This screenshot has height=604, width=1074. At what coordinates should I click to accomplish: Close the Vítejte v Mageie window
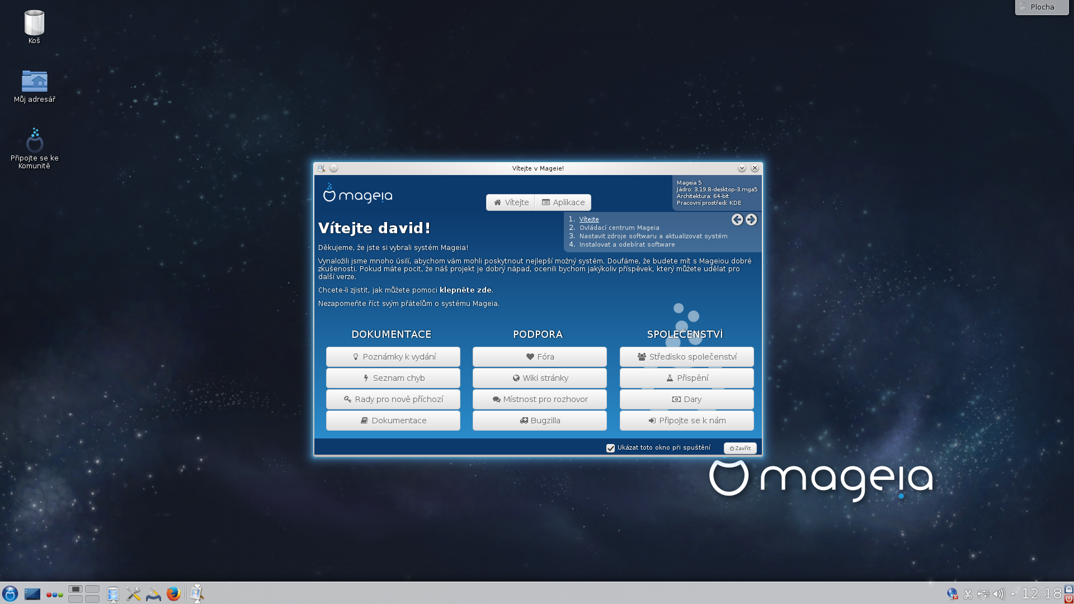[x=755, y=168]
